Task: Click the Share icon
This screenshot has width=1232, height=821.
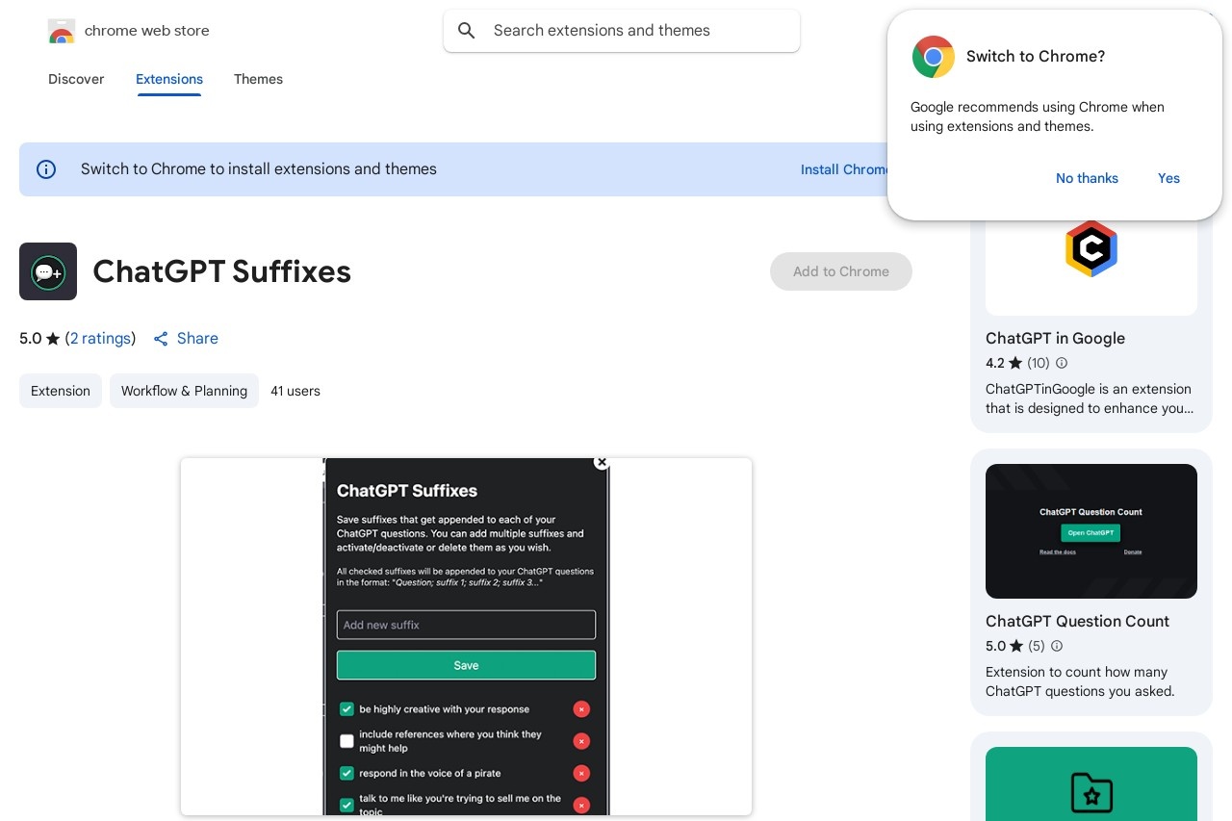Action: [161, 339]
